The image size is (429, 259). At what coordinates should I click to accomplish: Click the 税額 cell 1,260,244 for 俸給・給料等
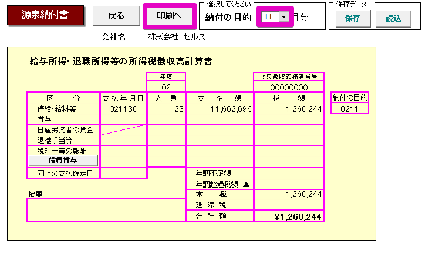tap(289, 108)
